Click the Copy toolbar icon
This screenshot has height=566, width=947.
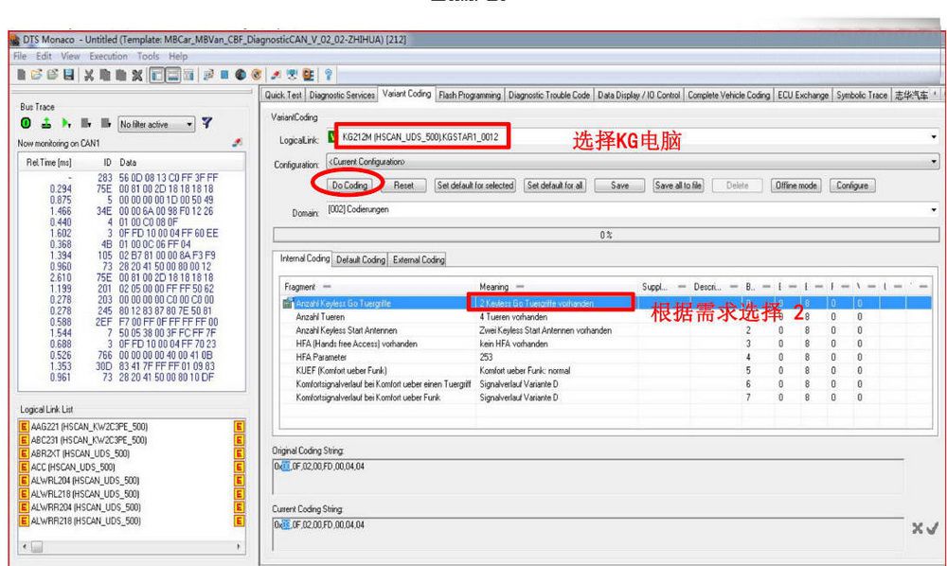(x=104, y=75)
